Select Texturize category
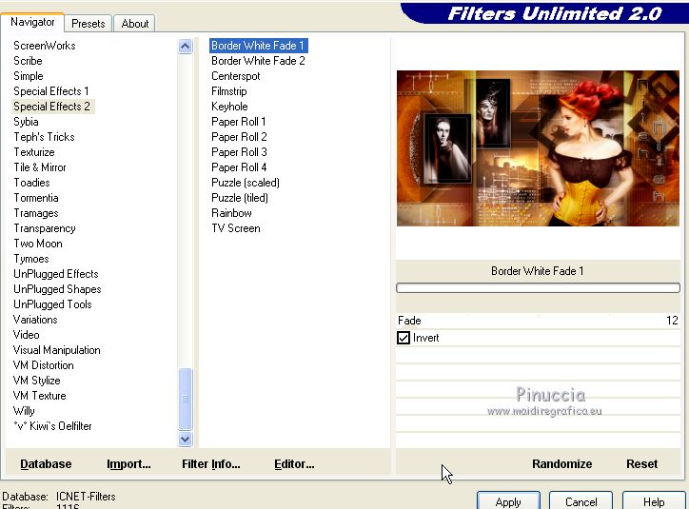The height and width of the screenshot is (509, 689). click(x=34, y=152)
